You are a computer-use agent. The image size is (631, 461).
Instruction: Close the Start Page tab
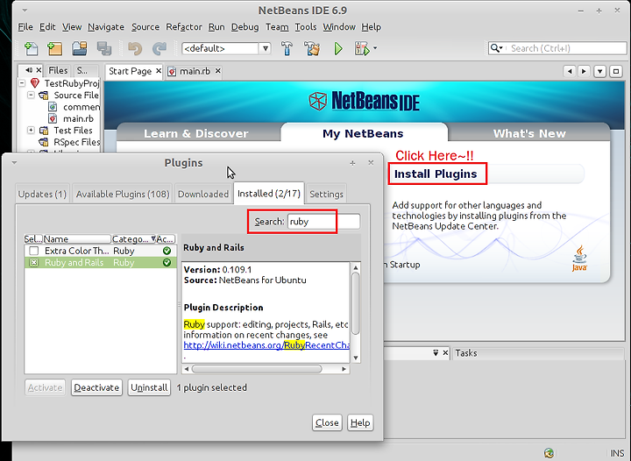click(x=159, y=71)
